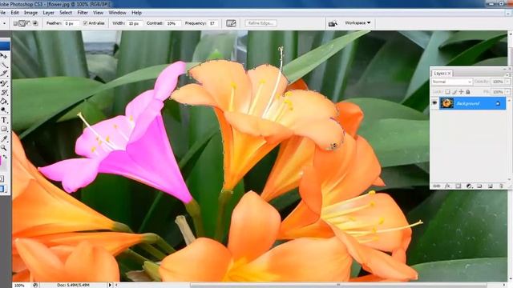Open the blend mode Normal dropdown
Viewport: 513px width, 288px height.
451,82
